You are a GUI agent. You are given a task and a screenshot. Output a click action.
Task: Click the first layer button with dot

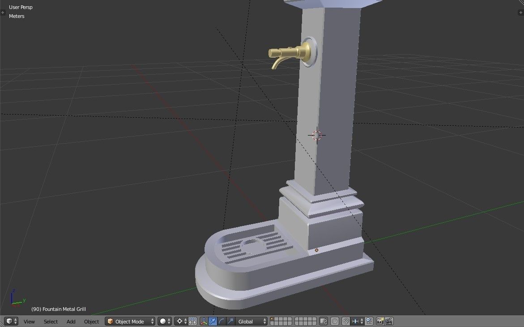point(272,319)
